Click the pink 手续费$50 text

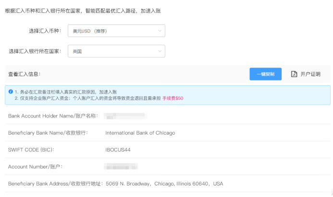coord(173,98)
